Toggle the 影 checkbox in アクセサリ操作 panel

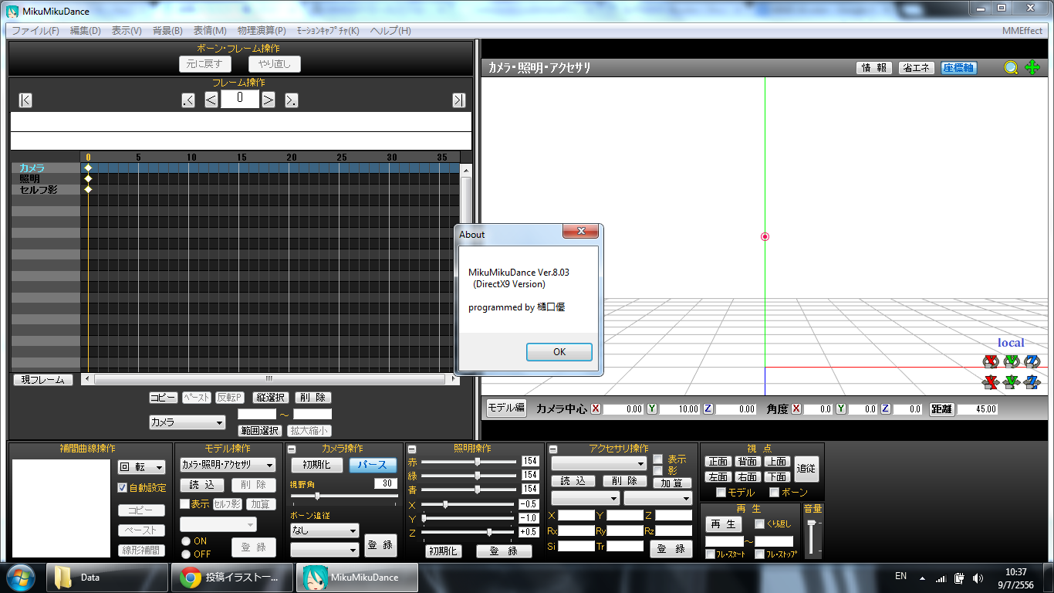pyautogui.click(x=658, y=470)
